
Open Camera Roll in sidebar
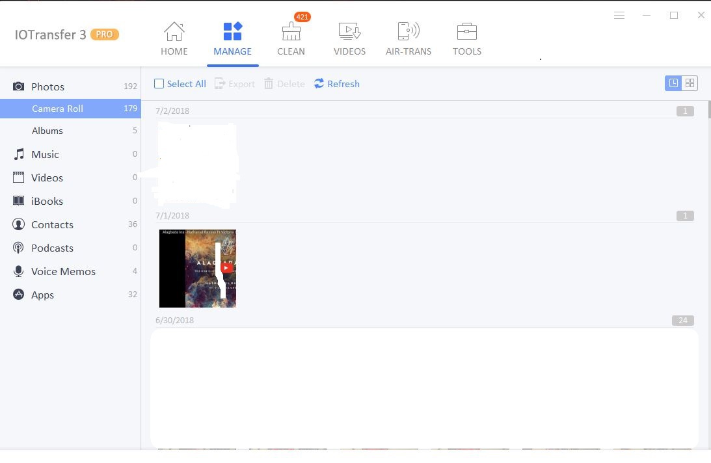click(x=57, y=109)
